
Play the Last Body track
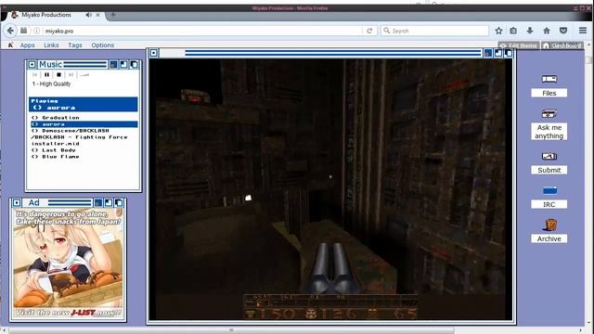tap(54, 150)
